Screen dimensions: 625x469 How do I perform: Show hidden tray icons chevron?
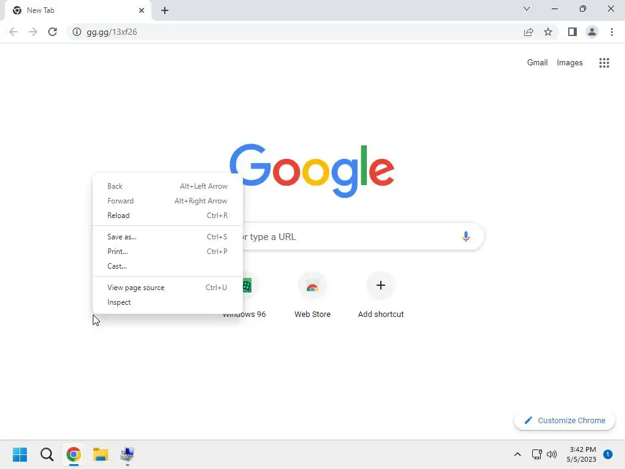(x=518, y=454)
